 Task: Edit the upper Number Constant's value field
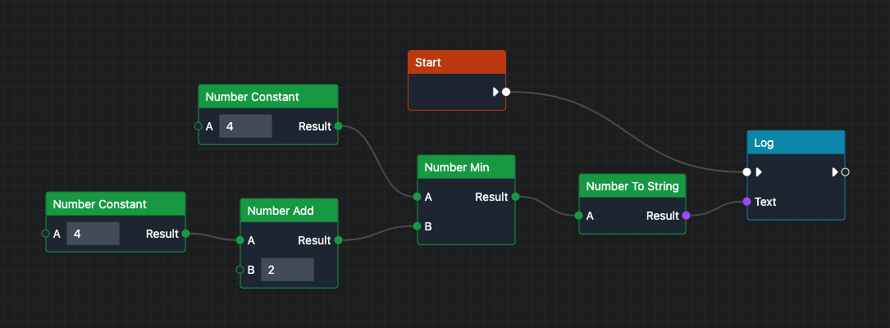pyautogui.click(x=246, y=126)
